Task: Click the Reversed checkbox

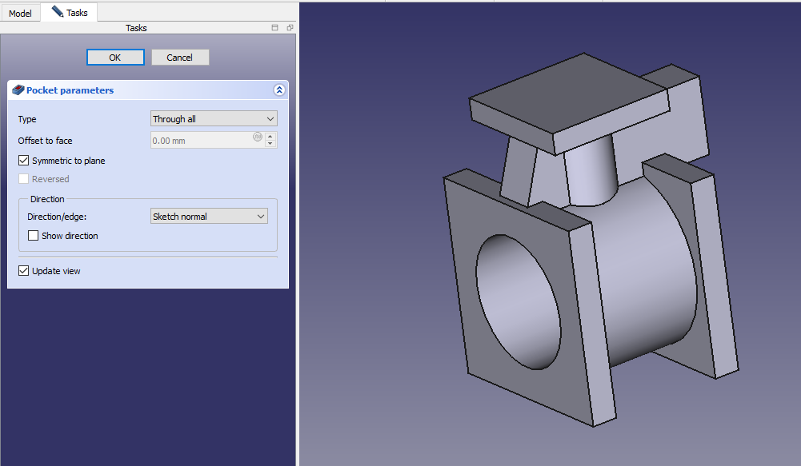Action: click(24, 179)
